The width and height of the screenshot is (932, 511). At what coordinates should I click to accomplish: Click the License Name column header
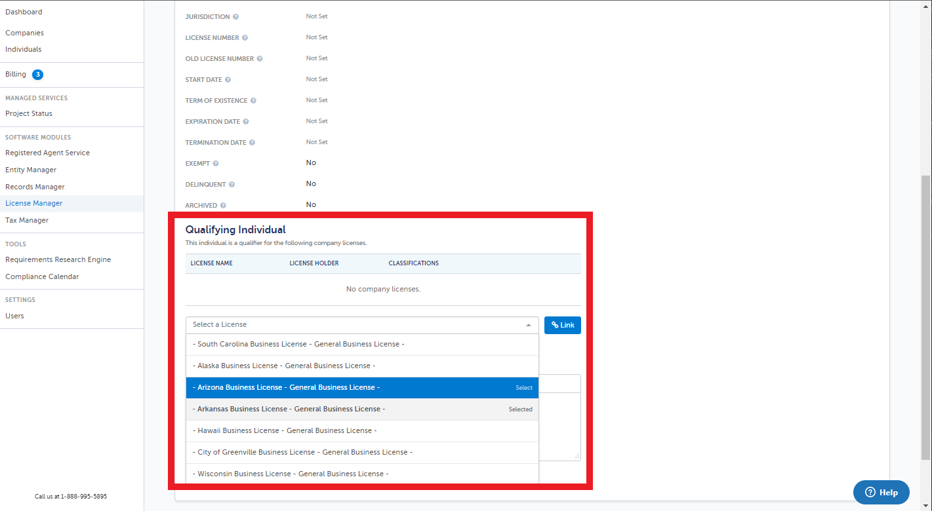(x=211, y=263)
